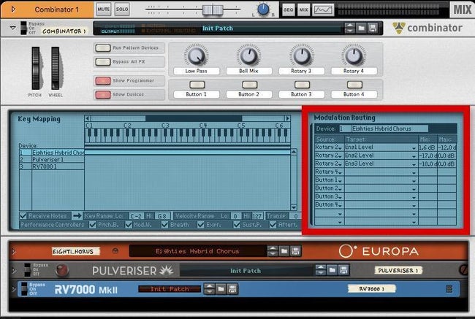
Task: Uncheck Receive Notes checkbox
Action: point(23,216)
